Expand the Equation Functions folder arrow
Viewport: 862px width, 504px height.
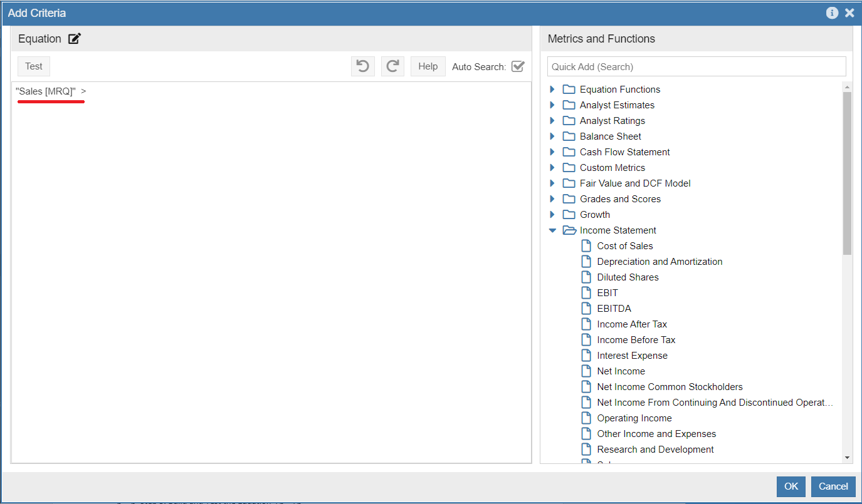click(x=552, y=90)
